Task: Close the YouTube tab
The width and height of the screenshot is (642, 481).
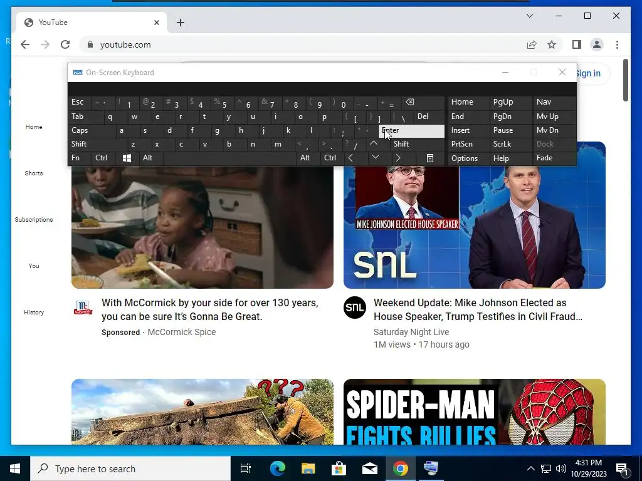Action: point(156,23)
